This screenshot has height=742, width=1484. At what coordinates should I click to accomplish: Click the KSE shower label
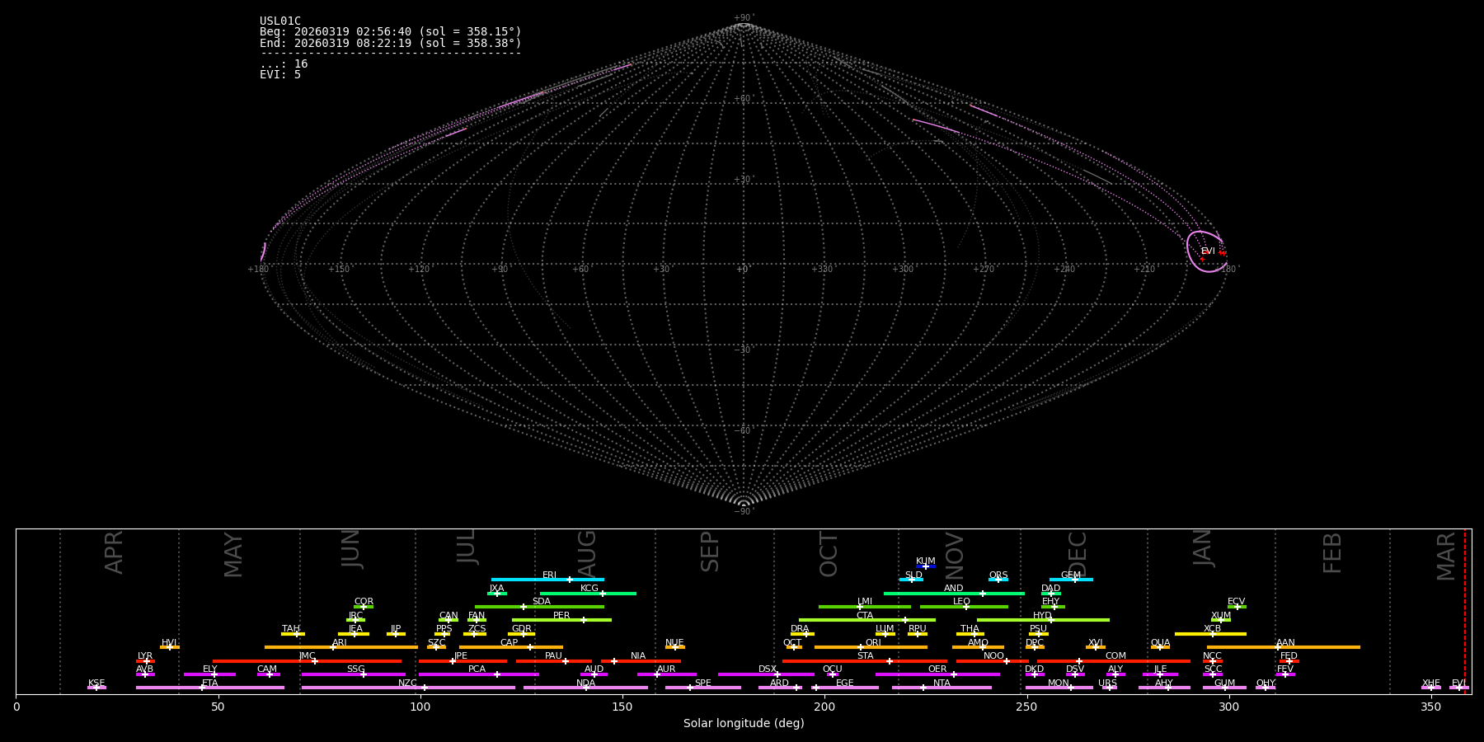pyautogui.click(x=96, y=683)
